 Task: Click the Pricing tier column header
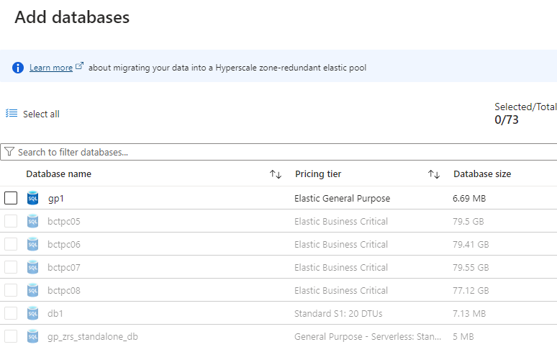point(318,174)
